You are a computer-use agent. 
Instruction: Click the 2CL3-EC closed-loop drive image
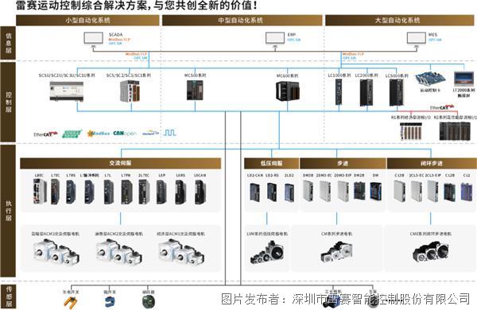point(417,191)
